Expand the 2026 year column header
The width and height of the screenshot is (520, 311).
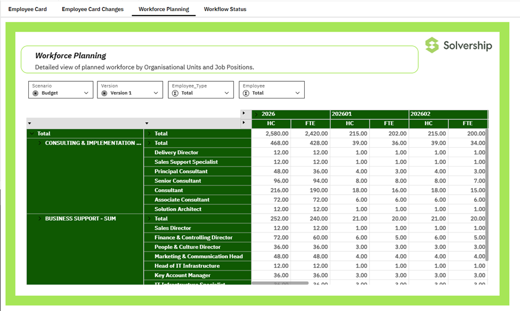click(256, 114)
